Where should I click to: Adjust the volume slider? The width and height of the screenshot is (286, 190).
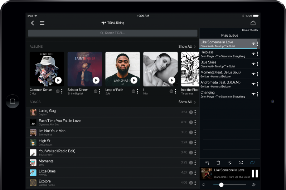(x=221, y=185)
